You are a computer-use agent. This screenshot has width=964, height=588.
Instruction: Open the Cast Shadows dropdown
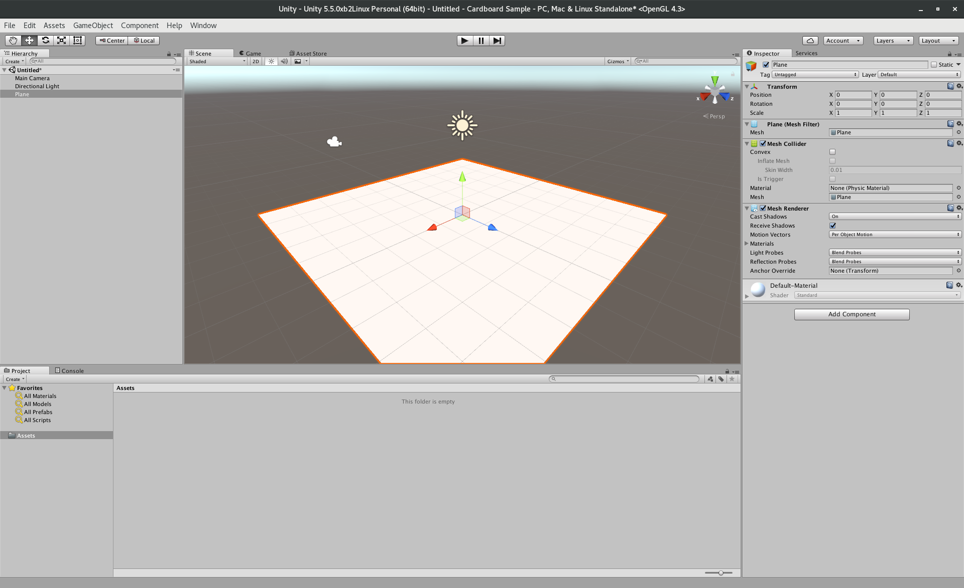coord(895,217)
